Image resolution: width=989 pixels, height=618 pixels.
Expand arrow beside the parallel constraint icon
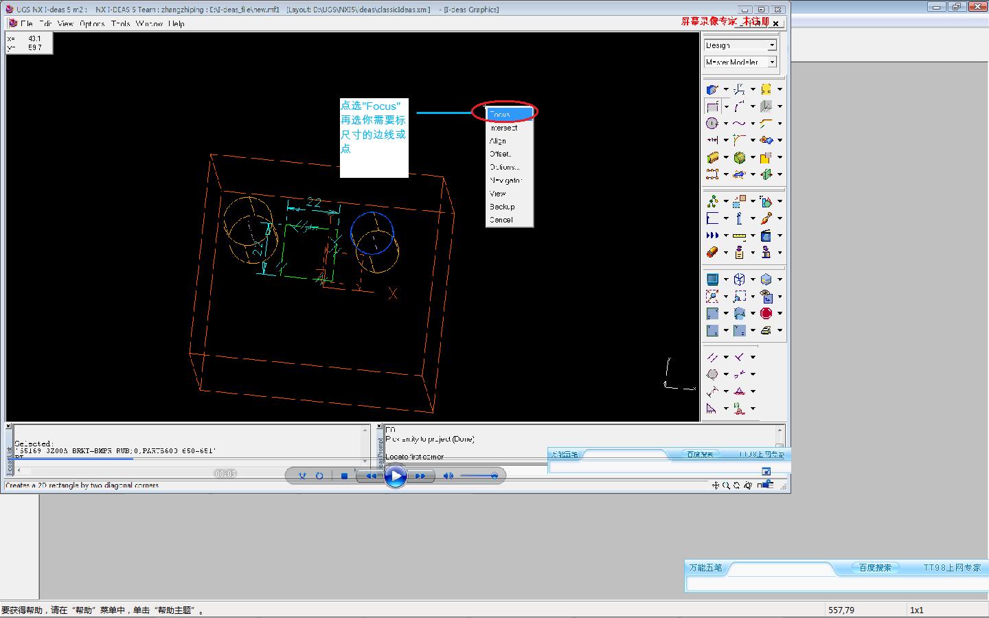[x=725, y=357]
